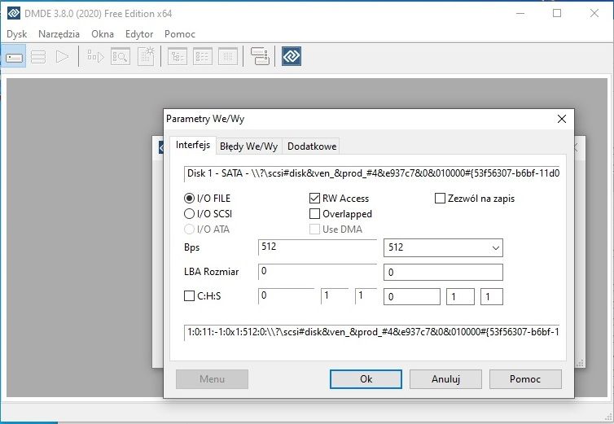The image size is (614, 424).
Task: Click the Parametry We/Wy dialog title
Action: point(205,119)
